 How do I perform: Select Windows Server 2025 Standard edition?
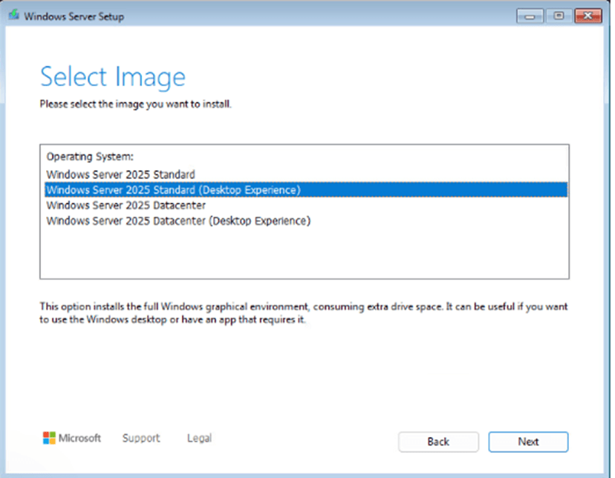pos(120,174)
